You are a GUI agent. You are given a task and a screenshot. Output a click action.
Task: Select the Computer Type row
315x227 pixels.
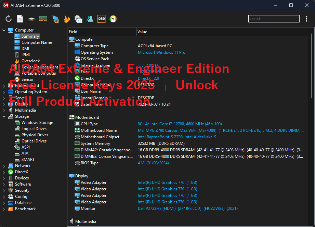coord(187,46)
